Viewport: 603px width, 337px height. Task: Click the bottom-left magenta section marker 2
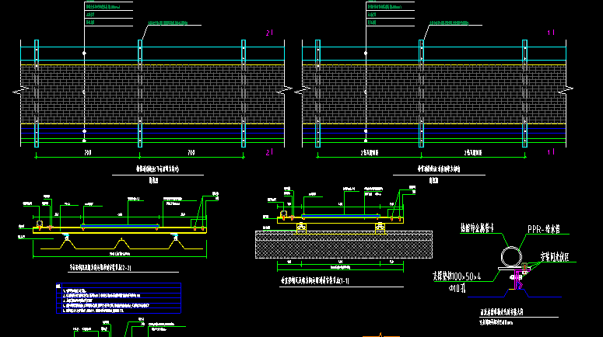pyautogui.click(x=269, y=151)
